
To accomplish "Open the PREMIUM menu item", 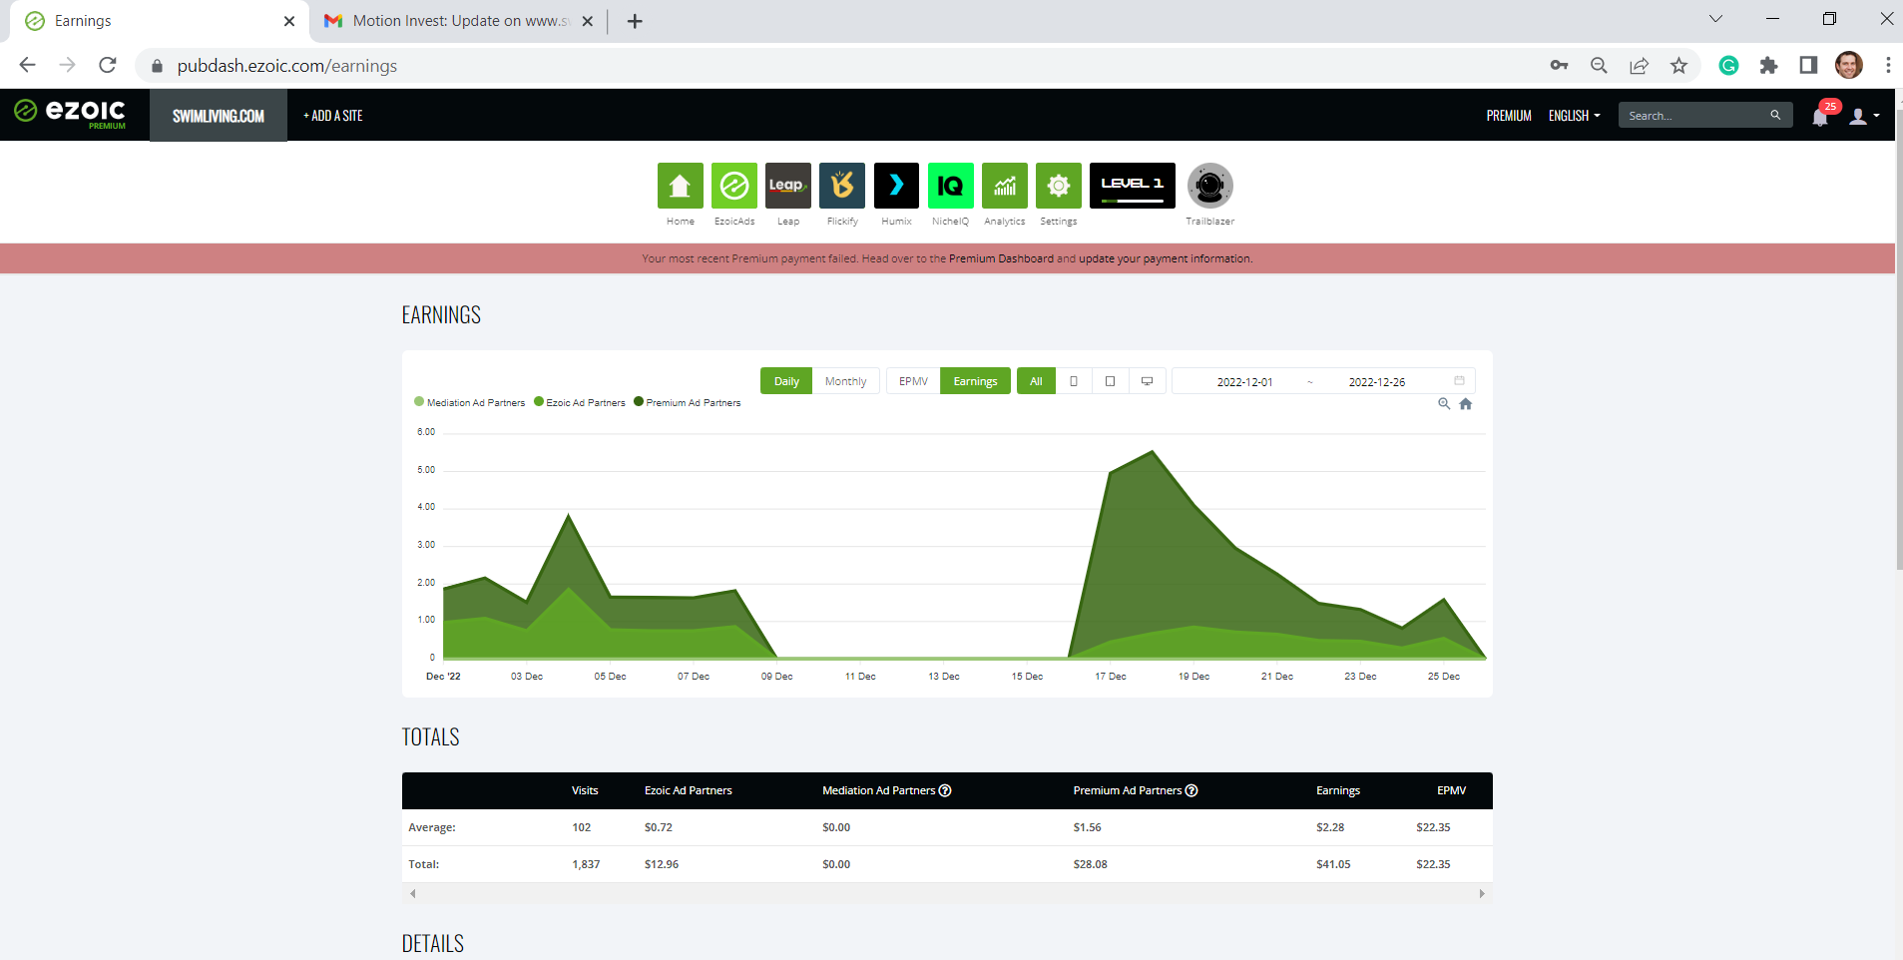I will click(1508, 116).
